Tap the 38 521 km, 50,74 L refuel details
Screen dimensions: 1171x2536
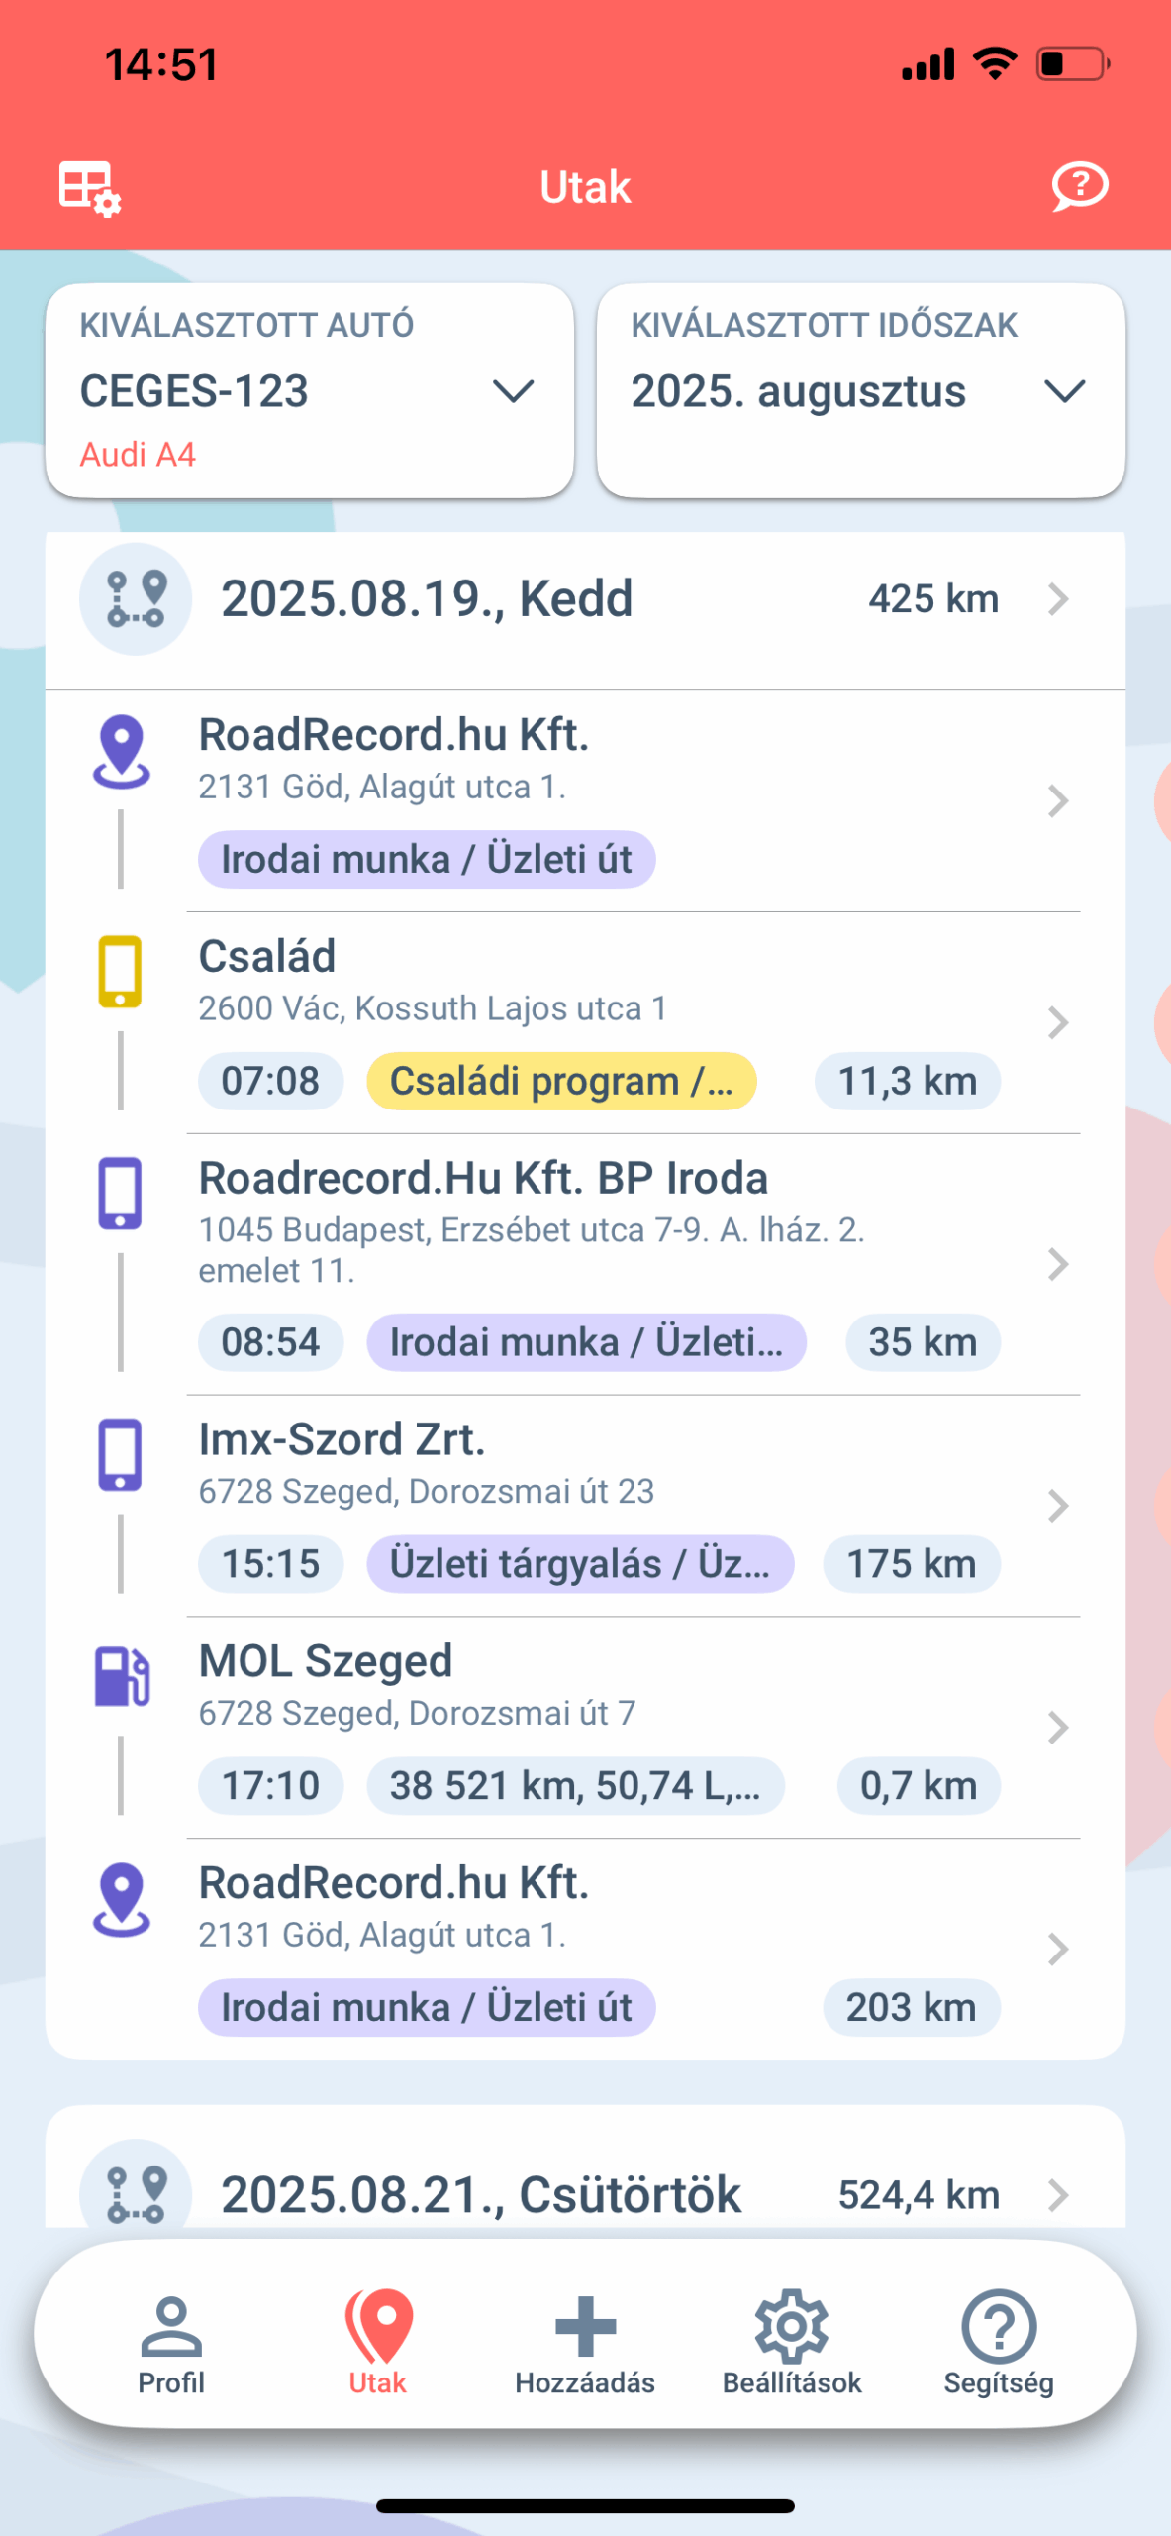coord(575,1786)
